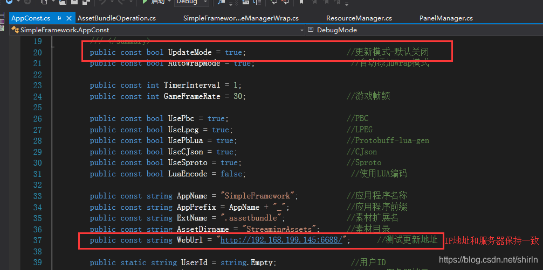Click the UsePbc identifier
543x270 pixels.
click(x=181, y=118)
